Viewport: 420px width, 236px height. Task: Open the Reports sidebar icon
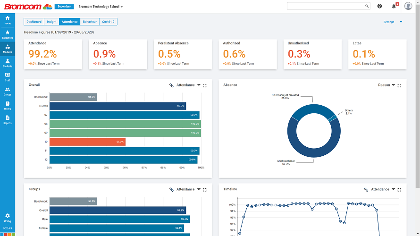coord(8,119)
